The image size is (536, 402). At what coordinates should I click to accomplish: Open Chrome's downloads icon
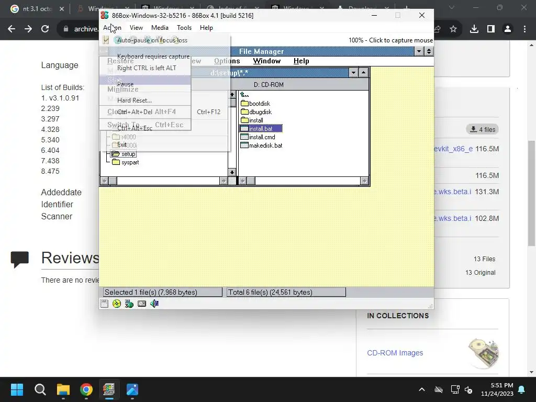click(x=474, y=29)
